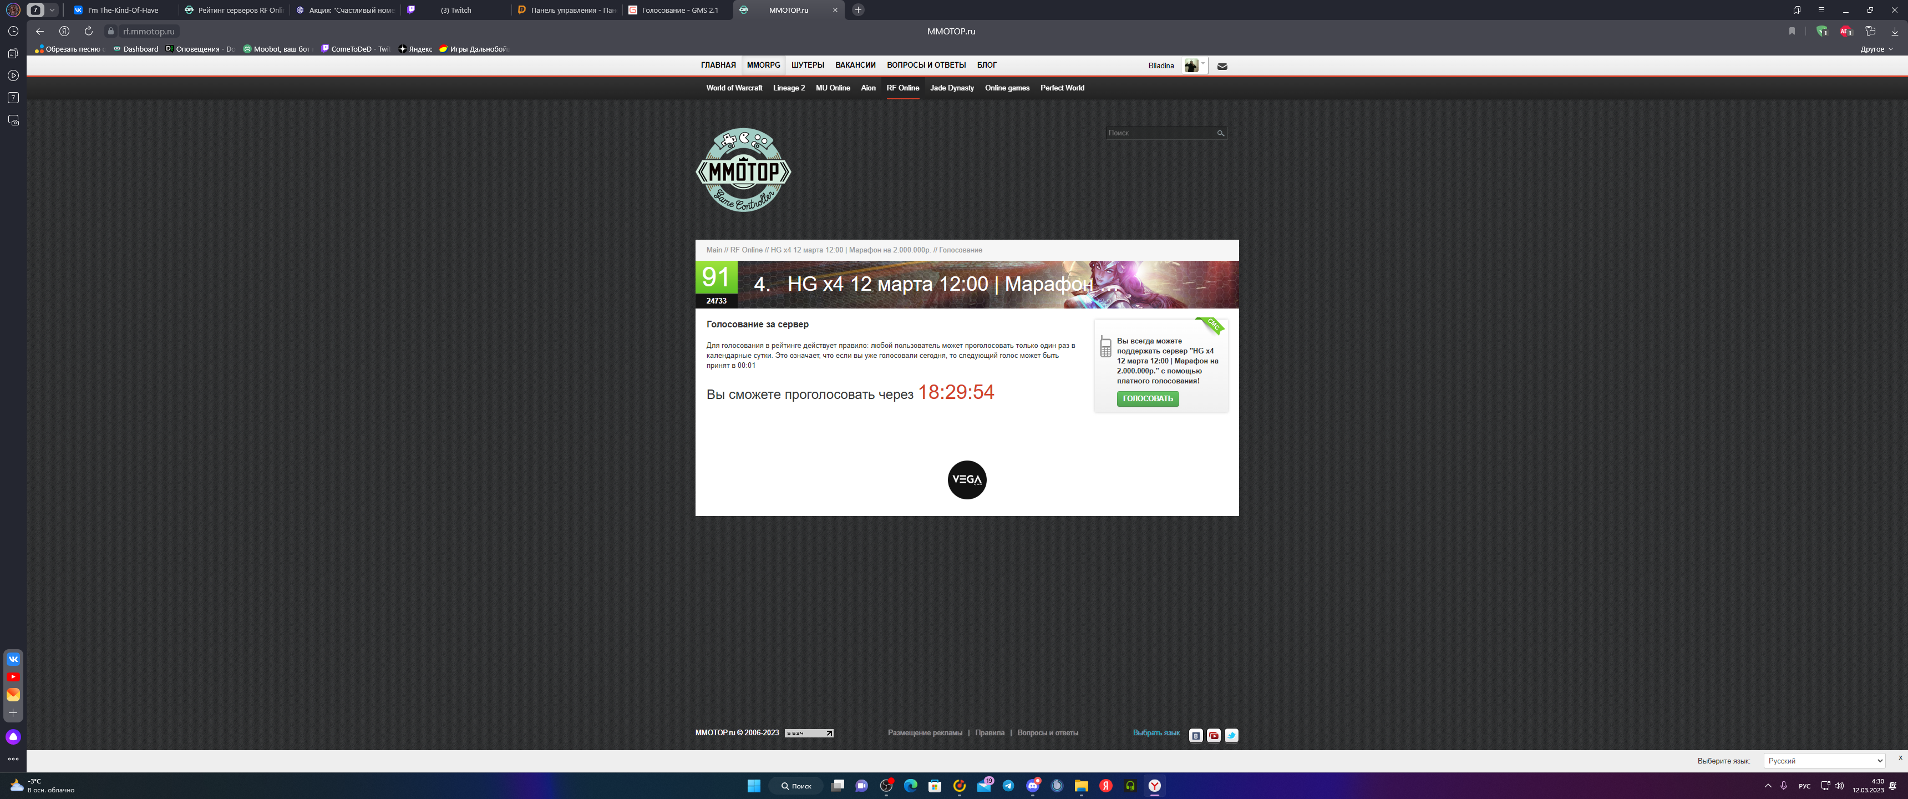Expand hidden system tray icons chevron
Image resolution: width=1908 pixels, height=799 pixels.
click(x=1768, y=786)
